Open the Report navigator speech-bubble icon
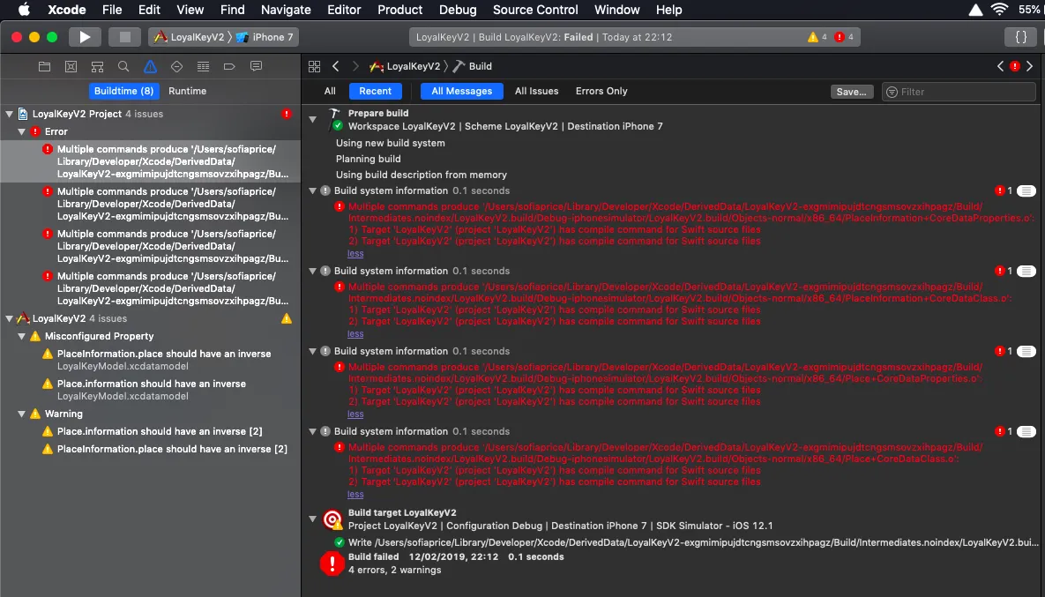Viewport: 1045px width, 597px height. coord(256,67)
